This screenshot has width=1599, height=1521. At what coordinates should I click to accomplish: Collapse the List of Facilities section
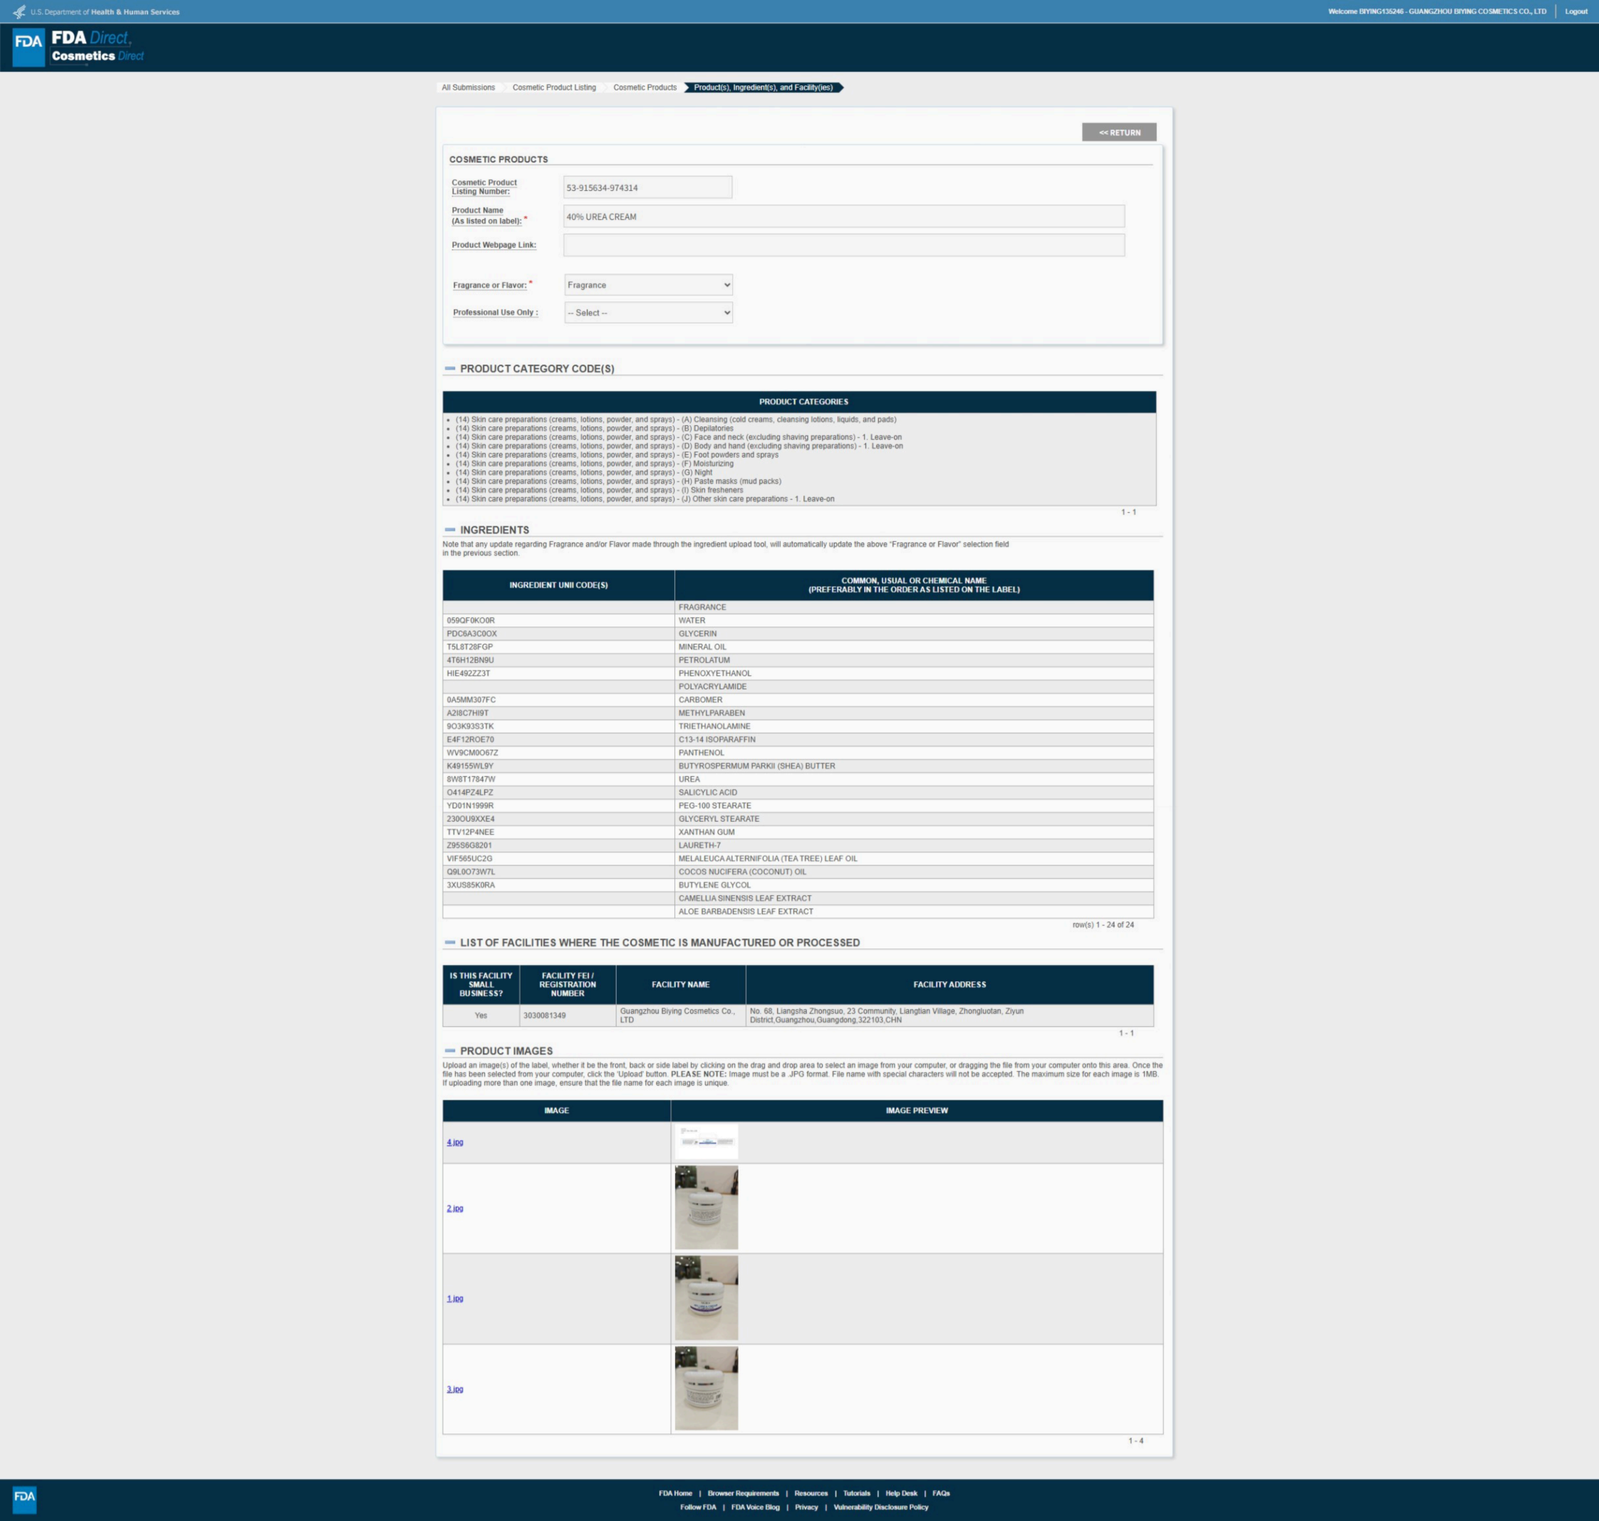450,942
